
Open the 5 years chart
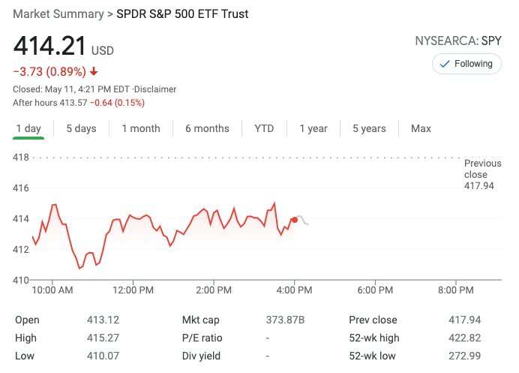point(370,128)
